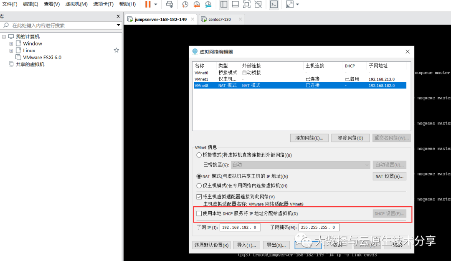The height and width of the screenshot is (261, 451).
Task: Open NAT 设置(S)... button
Action: pos(390,176)
